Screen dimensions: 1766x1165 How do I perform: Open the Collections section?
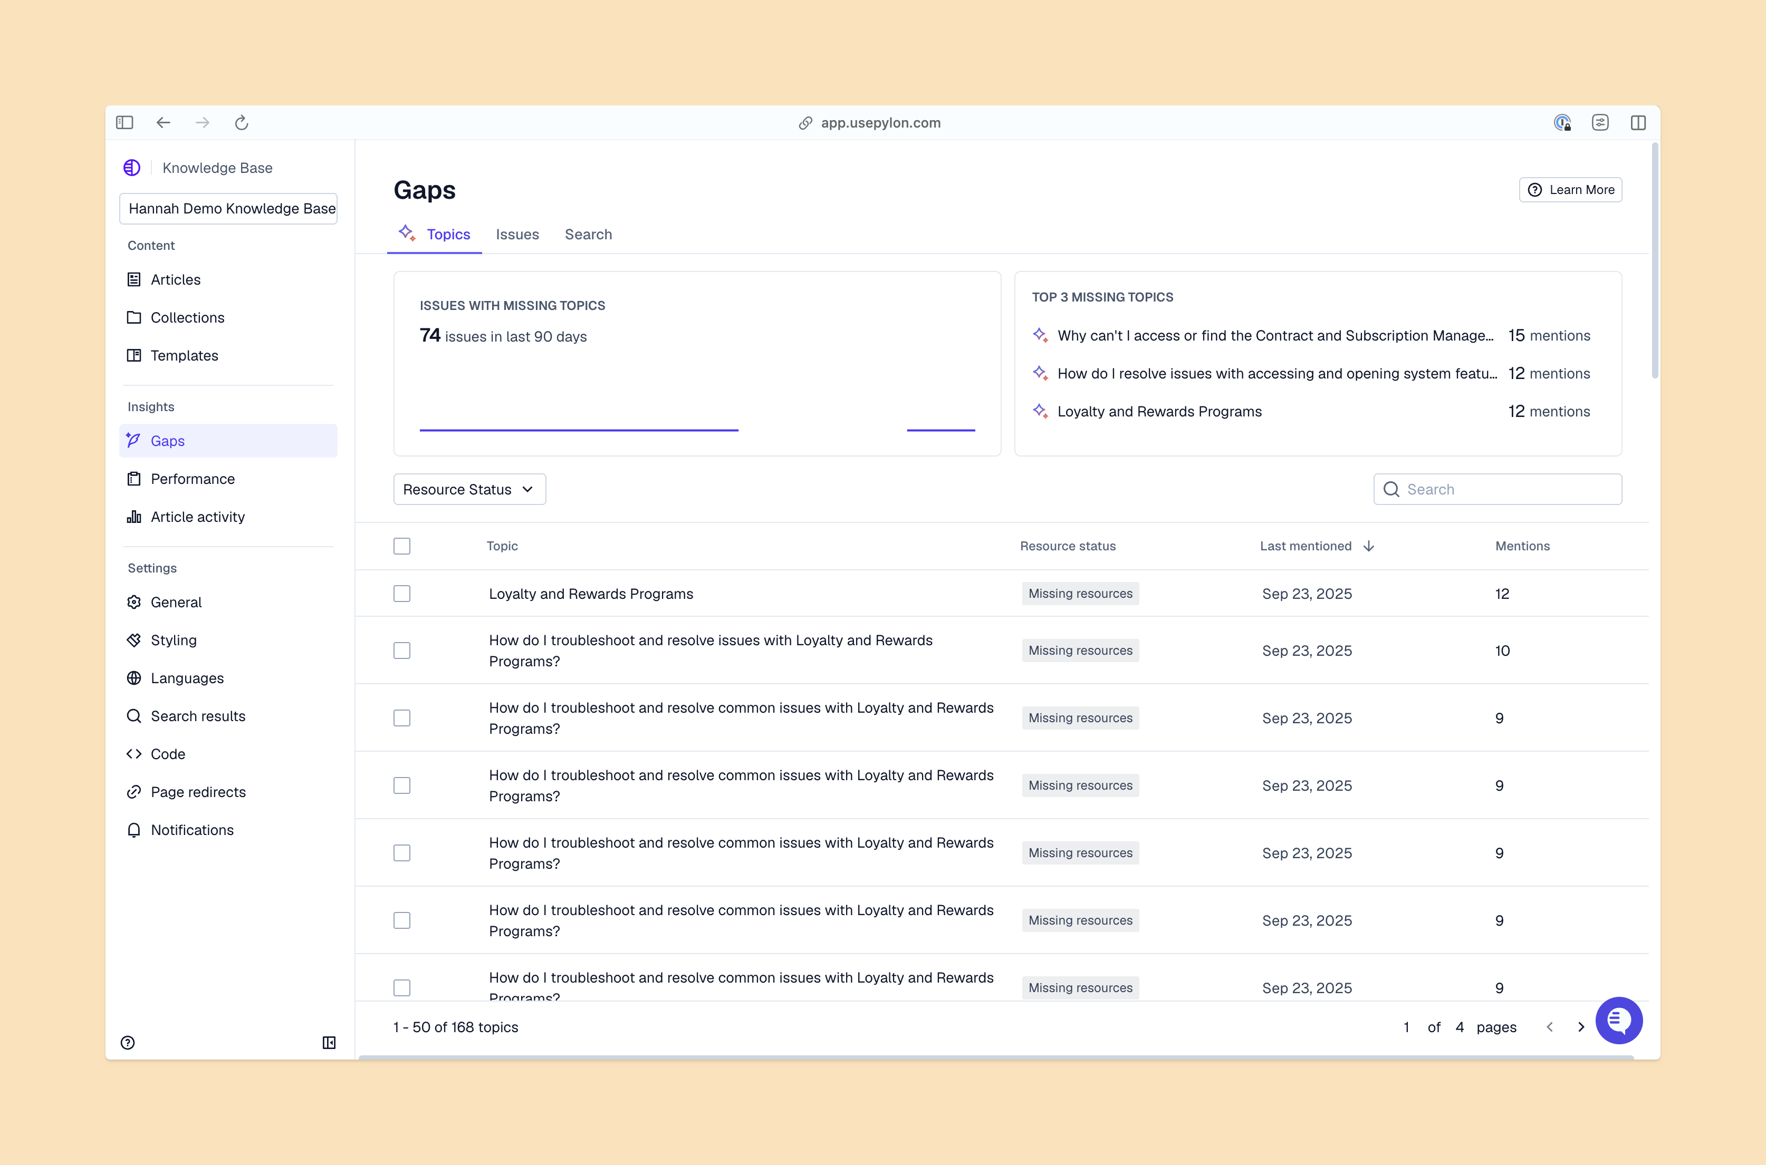[187, 317]
